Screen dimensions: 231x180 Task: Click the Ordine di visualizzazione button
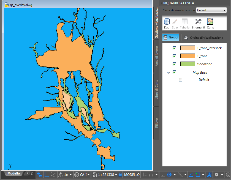[x=203, y=38]
